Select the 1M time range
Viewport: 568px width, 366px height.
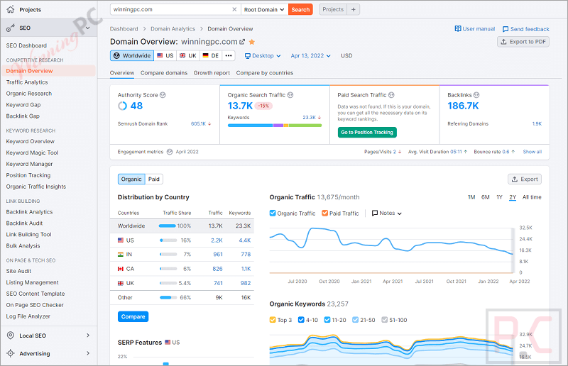471,197
